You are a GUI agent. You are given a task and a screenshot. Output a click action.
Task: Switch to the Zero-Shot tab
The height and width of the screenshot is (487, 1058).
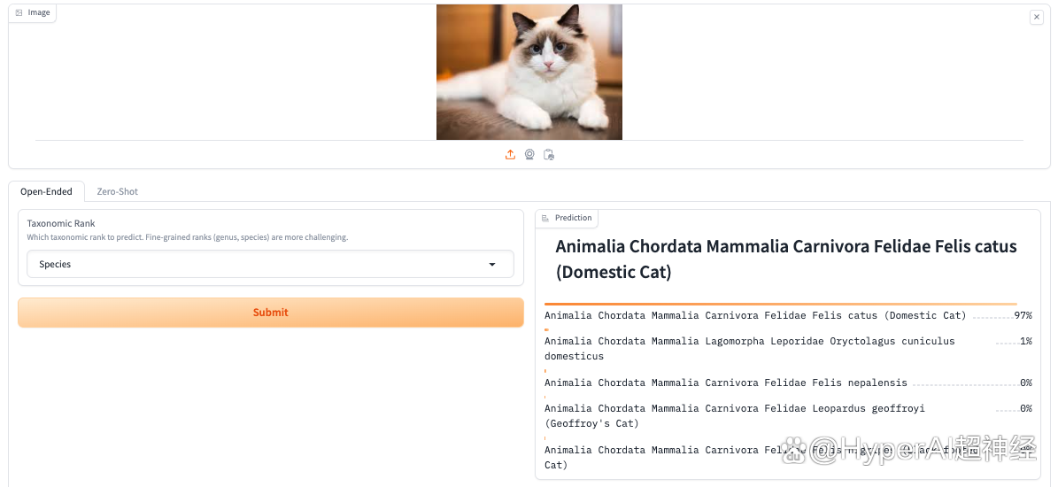click(x=117, y=191)
